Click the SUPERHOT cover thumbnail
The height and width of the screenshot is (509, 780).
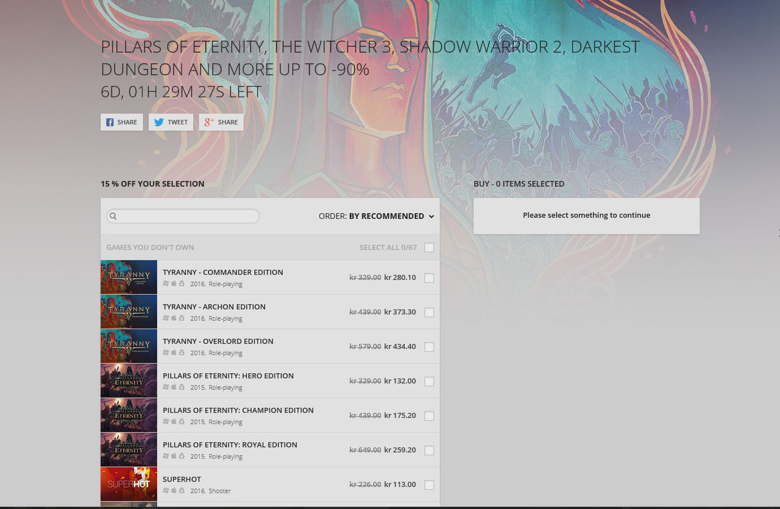pos(129,484)
